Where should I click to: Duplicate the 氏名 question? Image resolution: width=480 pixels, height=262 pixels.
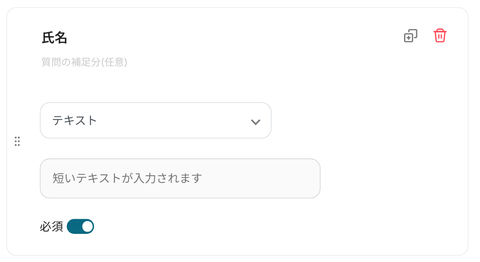point(410,36)
